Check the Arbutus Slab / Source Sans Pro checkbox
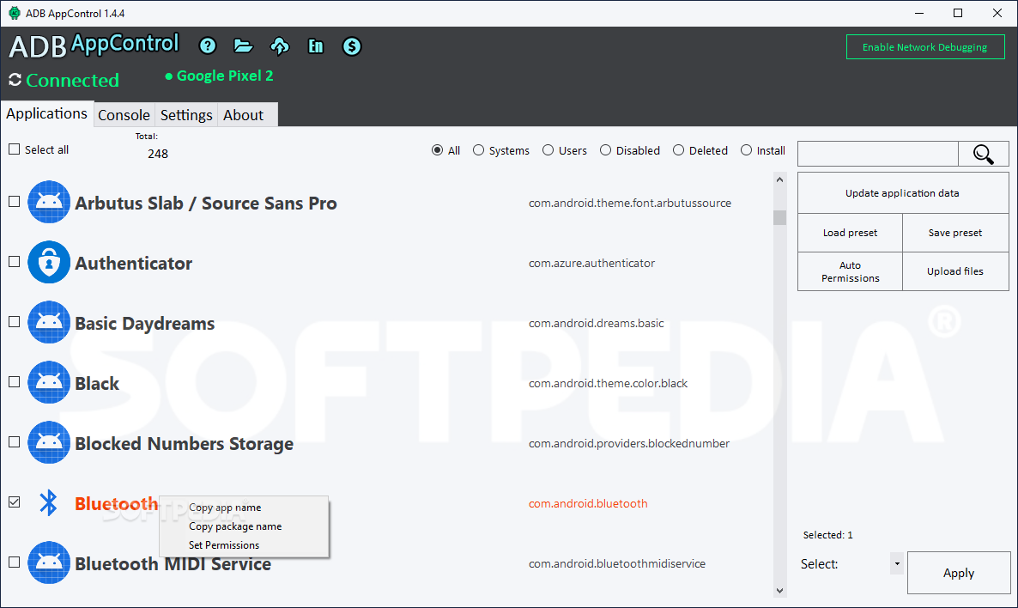Screen dimensions: 1018x608 (x=15, y=201)
